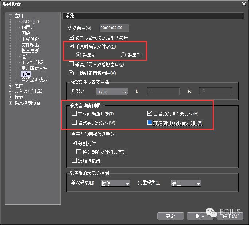Toggle the 分割文件 checkbox
Viewport: 249px width, 225px height.
point(74,143)
